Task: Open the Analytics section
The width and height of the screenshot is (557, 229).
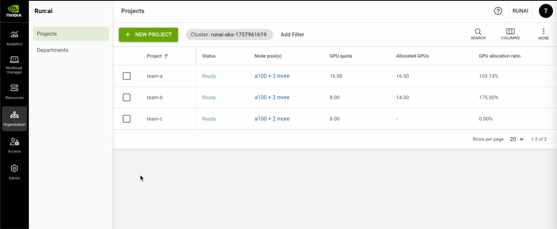Action: [14, 38]
